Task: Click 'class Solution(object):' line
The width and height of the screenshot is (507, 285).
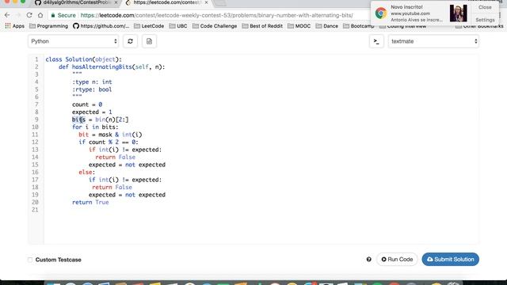Action: coord(84,59)
